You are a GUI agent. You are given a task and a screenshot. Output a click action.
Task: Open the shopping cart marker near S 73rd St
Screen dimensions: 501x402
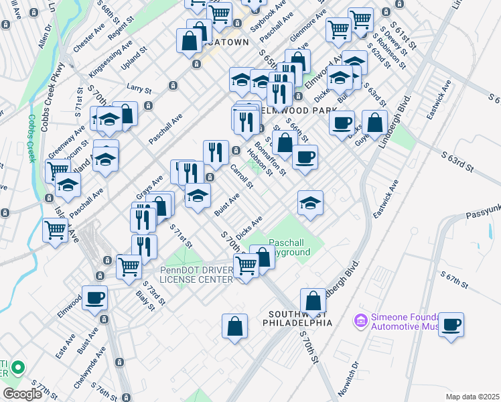(x=129, y=269)
